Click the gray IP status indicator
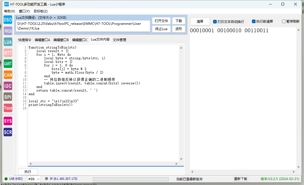The image size is (304, 185). pyautogui.click(x=47, y=179)
